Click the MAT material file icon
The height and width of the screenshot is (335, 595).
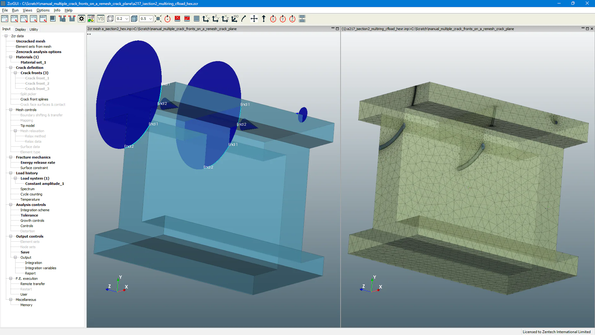coord(43,19)
